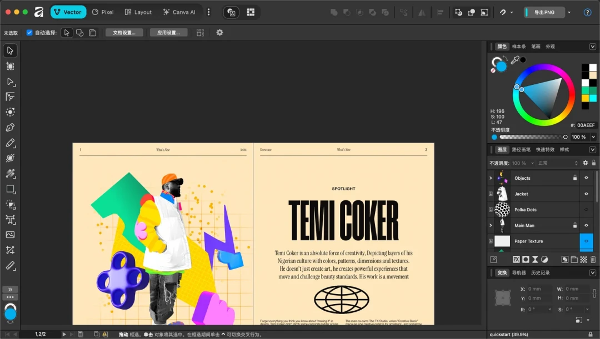Open the color opacity percentage dropdown

click(x=593, y=137)
